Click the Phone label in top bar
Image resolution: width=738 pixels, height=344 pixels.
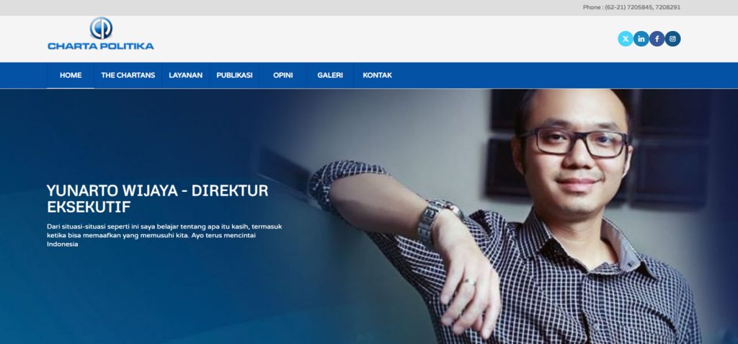(592, 7)
